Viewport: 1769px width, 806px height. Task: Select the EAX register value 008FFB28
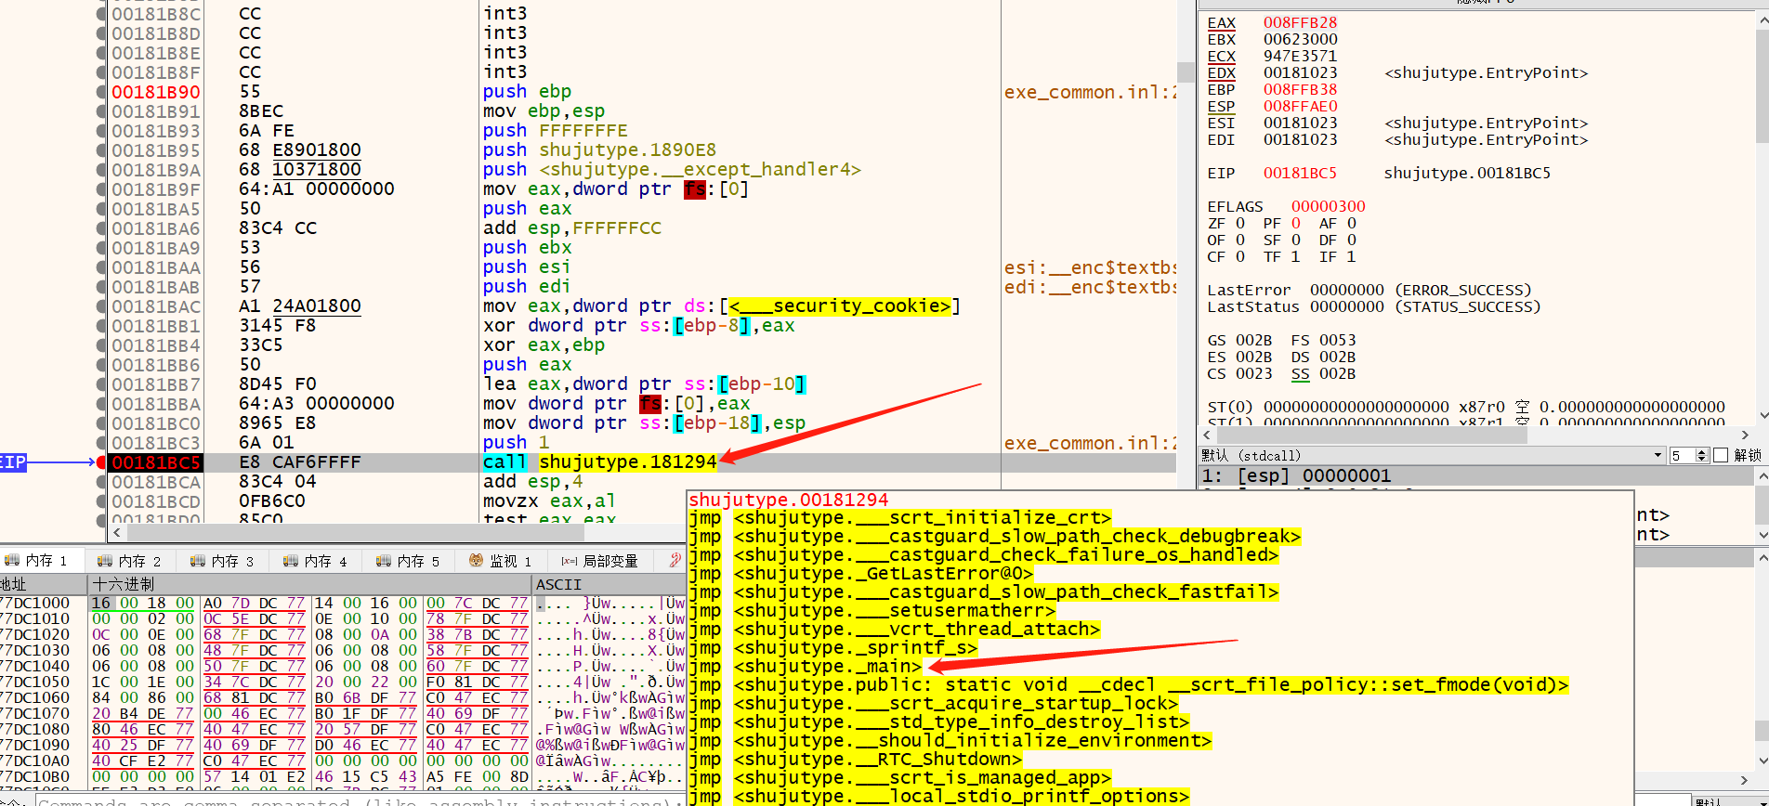pos(1300,22)
